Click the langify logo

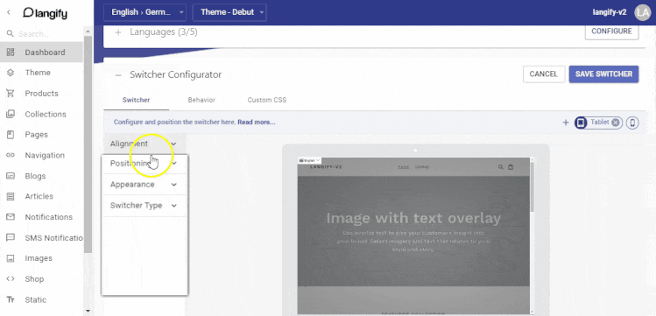click(x=45, y=13)
